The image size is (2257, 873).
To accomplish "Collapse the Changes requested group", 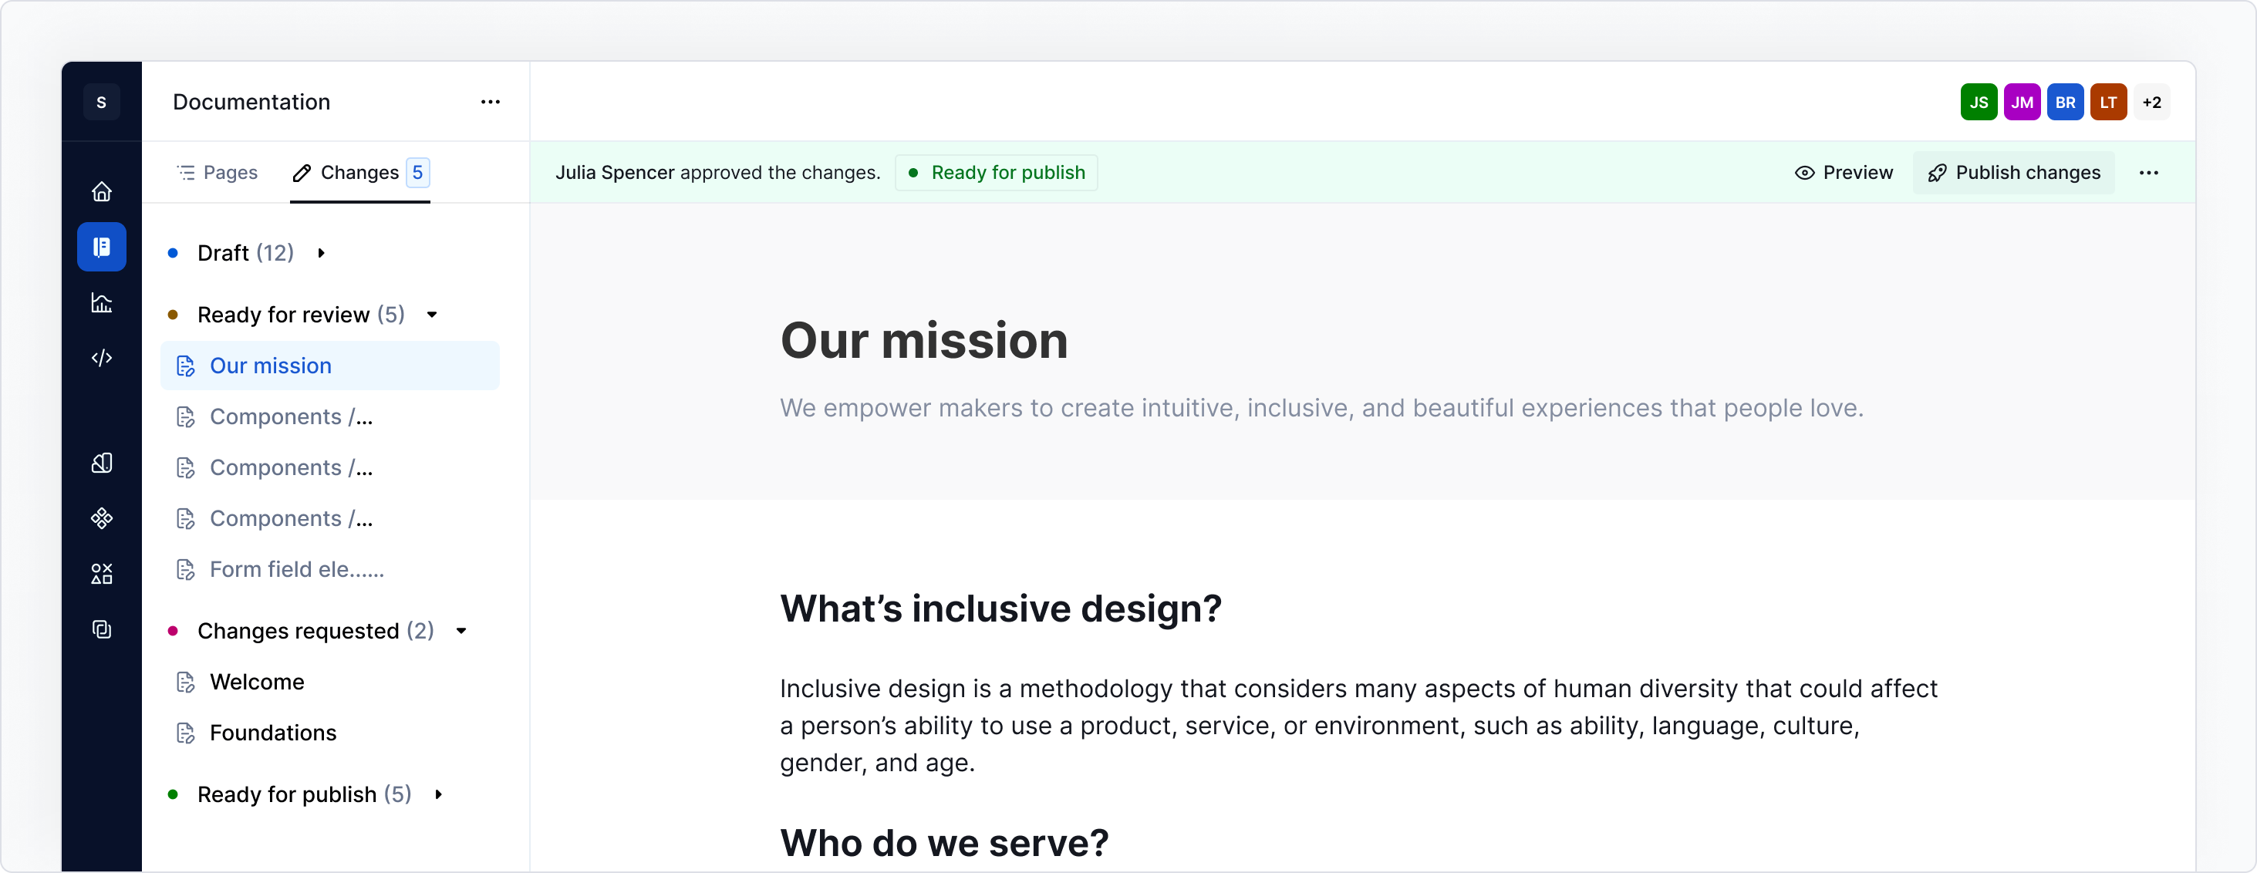I will click(463, 630).
